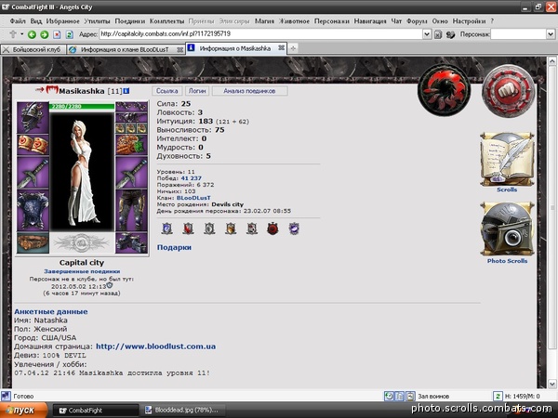Open the 41 237 wins link

[x=191, y=178]
